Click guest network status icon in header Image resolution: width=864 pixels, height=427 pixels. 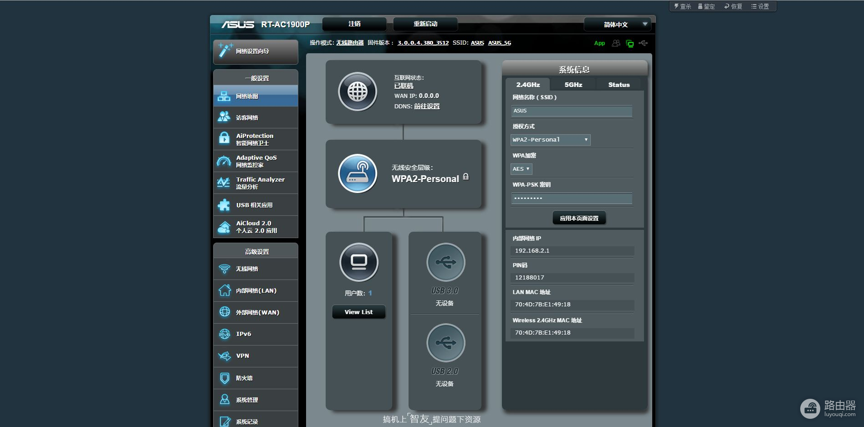click(616, 43)
